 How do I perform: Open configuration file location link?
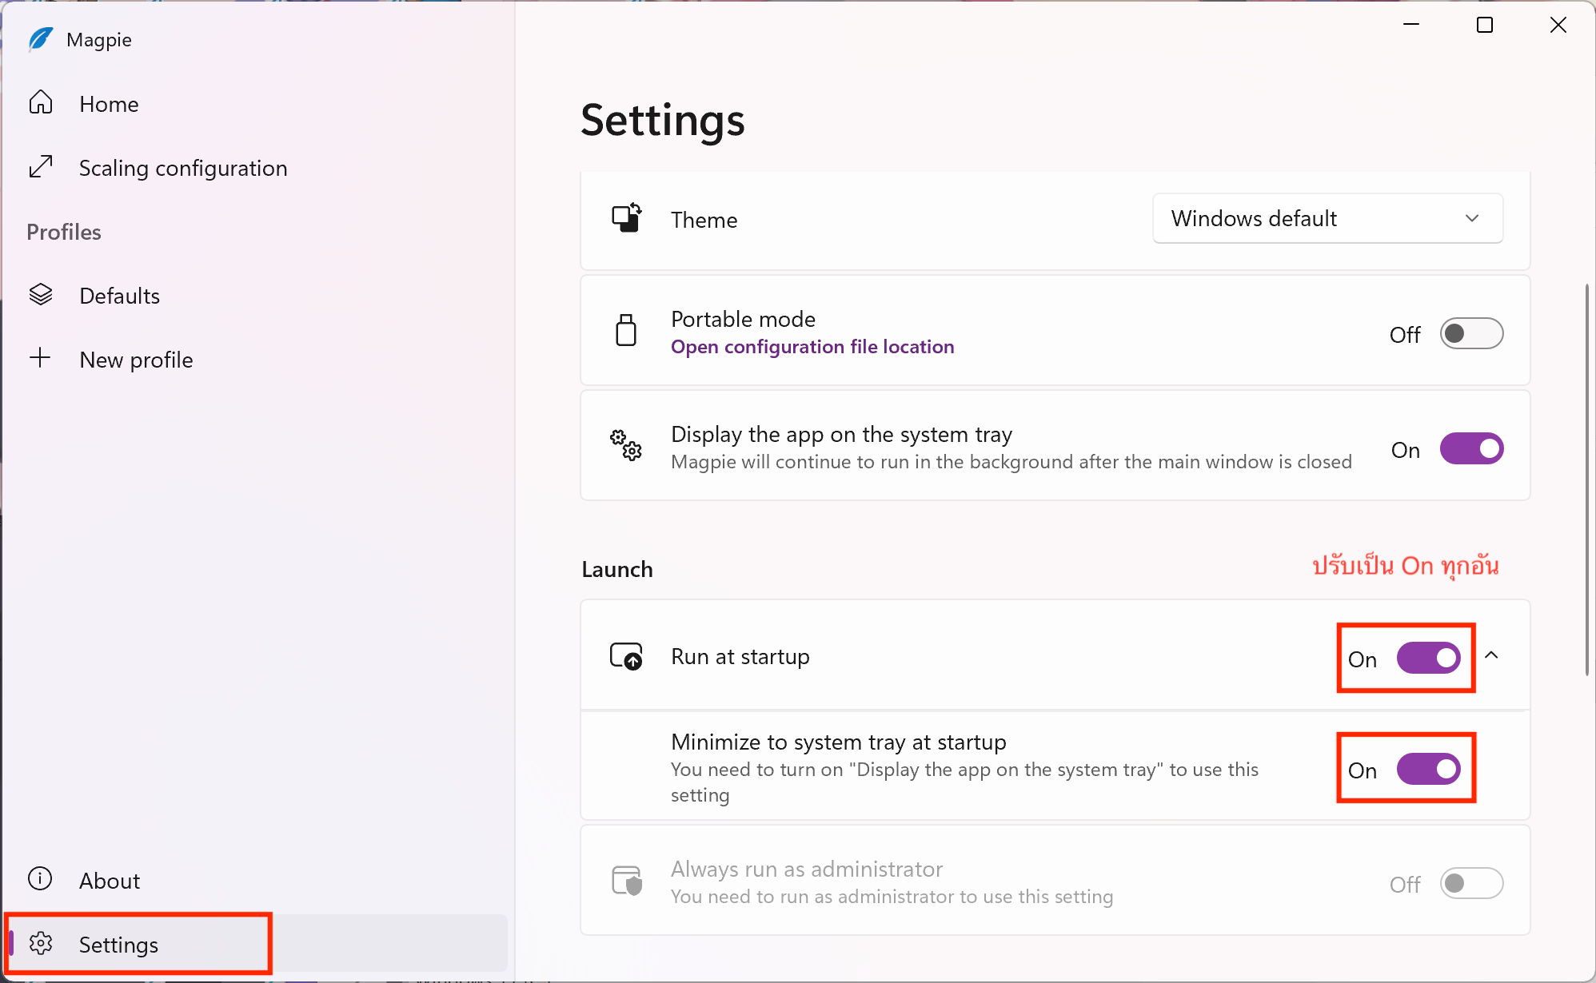click(x=812, y=347)
